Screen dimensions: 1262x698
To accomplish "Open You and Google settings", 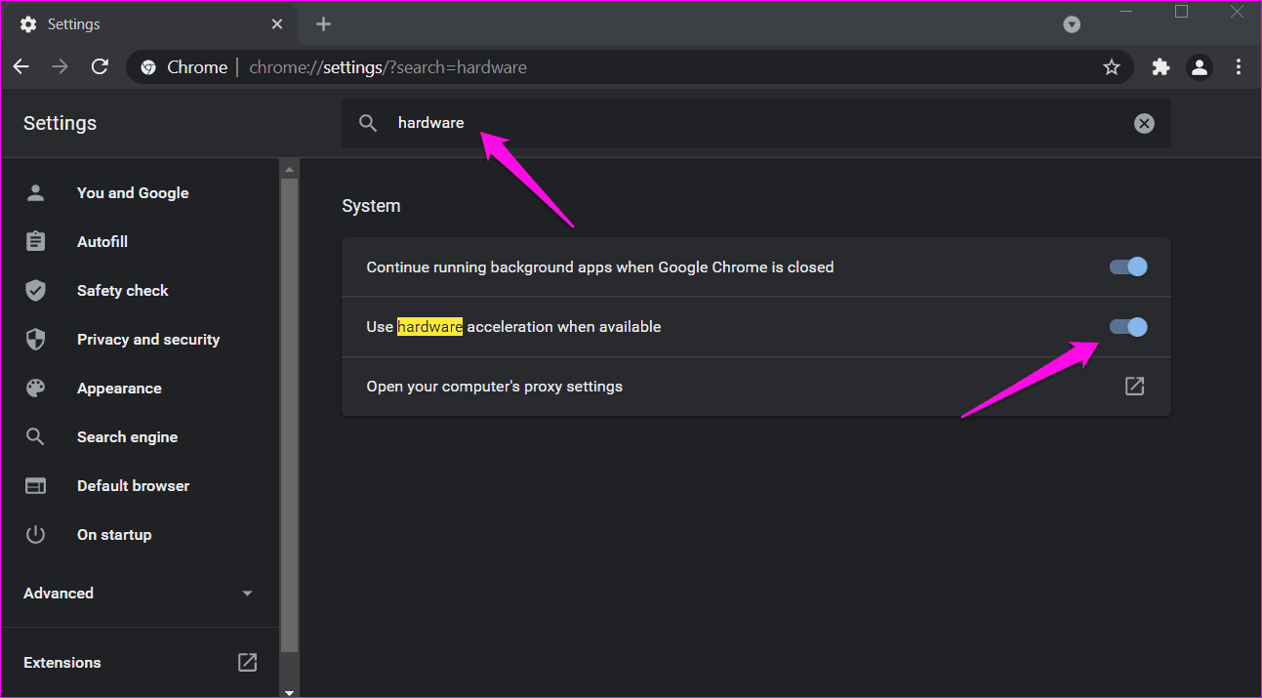I will 133,192.
